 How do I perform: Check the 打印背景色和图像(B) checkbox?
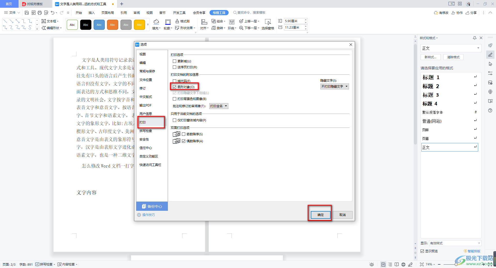[x=175, y=99]
